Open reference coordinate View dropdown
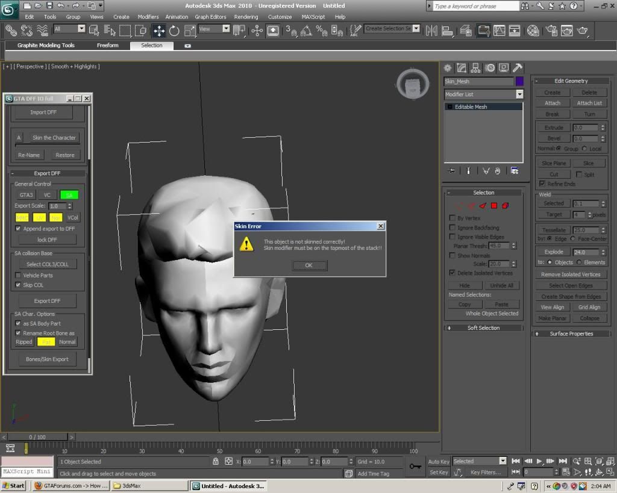Screen dimensions: 617x493 tap(226, 28)
